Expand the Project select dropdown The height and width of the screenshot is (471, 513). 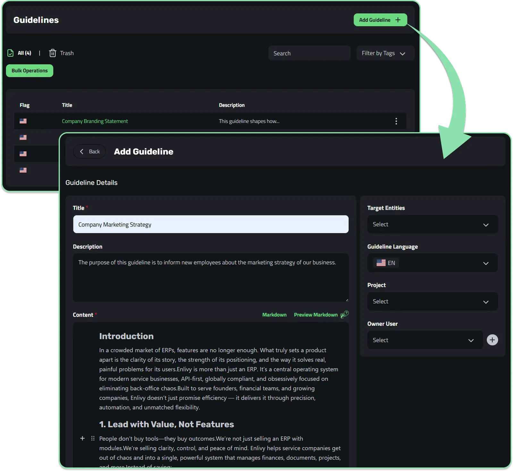[x=433, y=301]
